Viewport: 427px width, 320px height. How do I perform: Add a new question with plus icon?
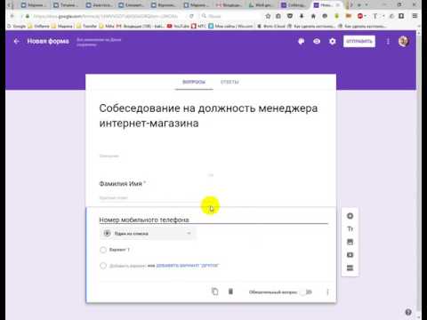click(350, 216)
